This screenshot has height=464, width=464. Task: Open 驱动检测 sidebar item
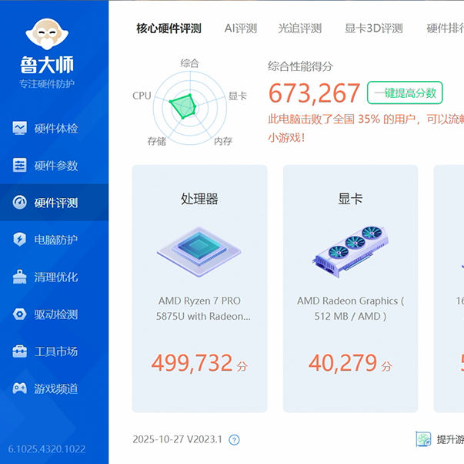pos(55,314)
